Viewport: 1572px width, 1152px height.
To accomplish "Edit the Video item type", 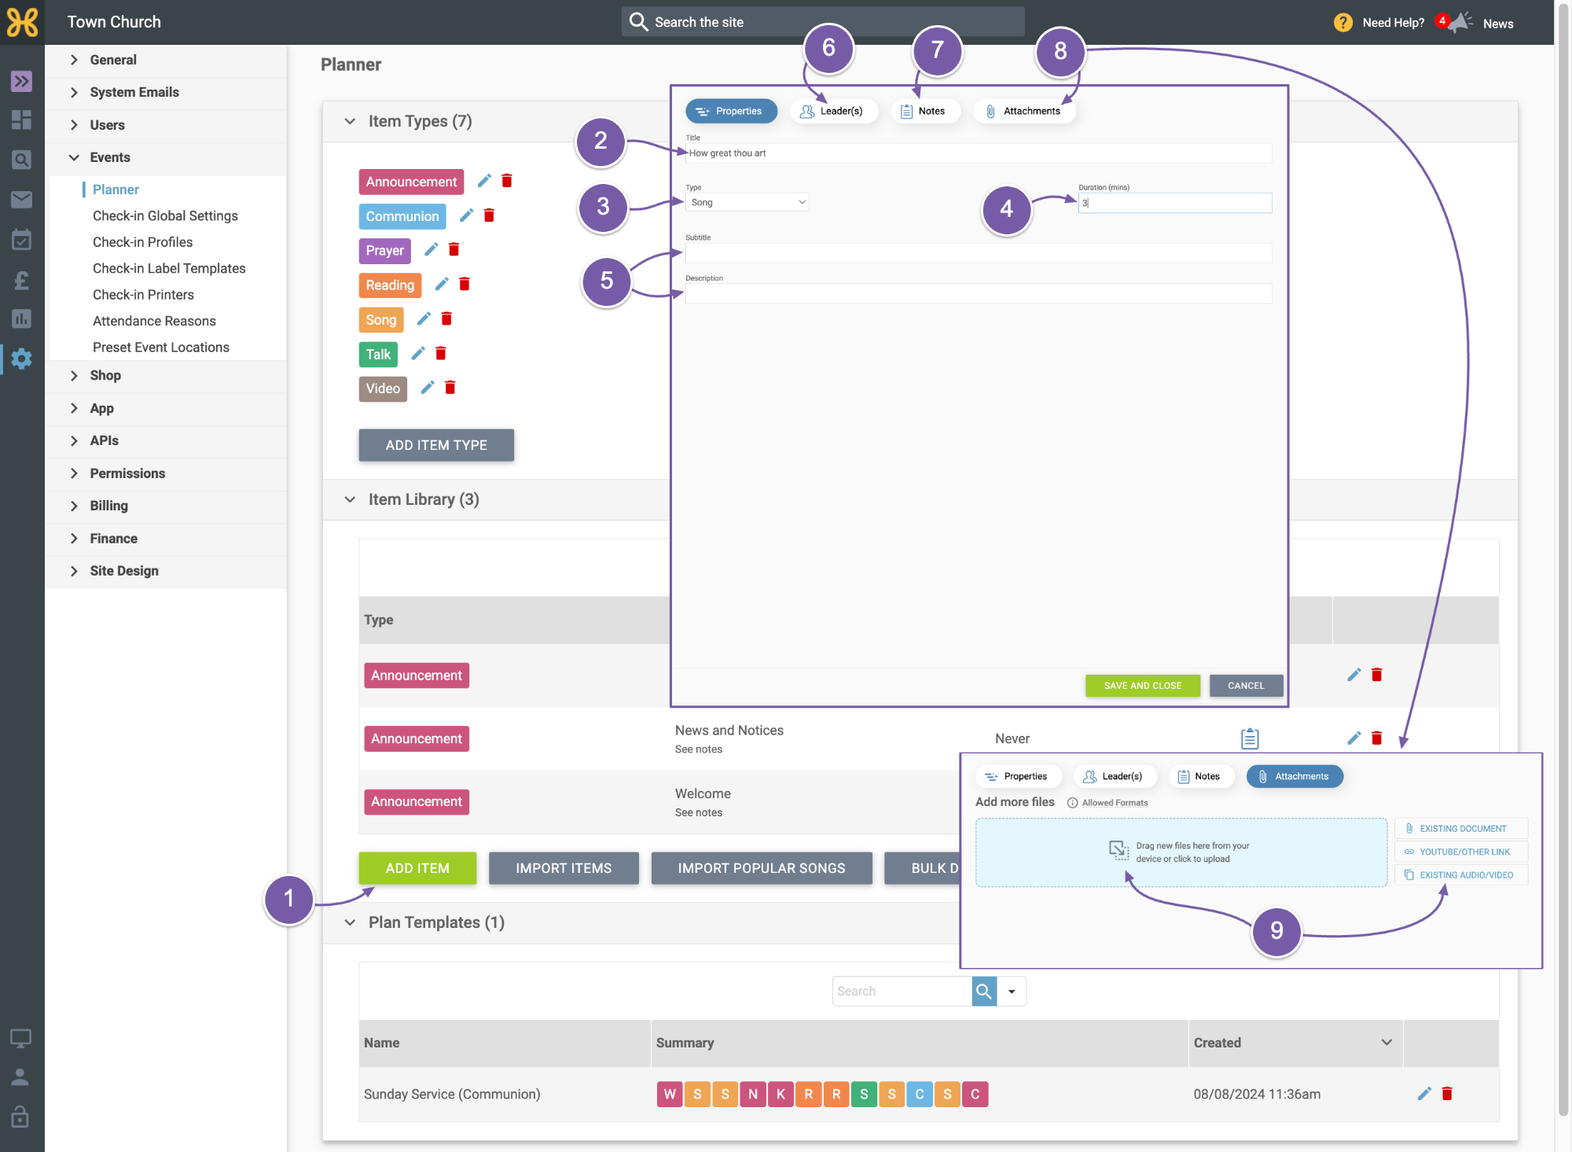I will coord(428,388).
